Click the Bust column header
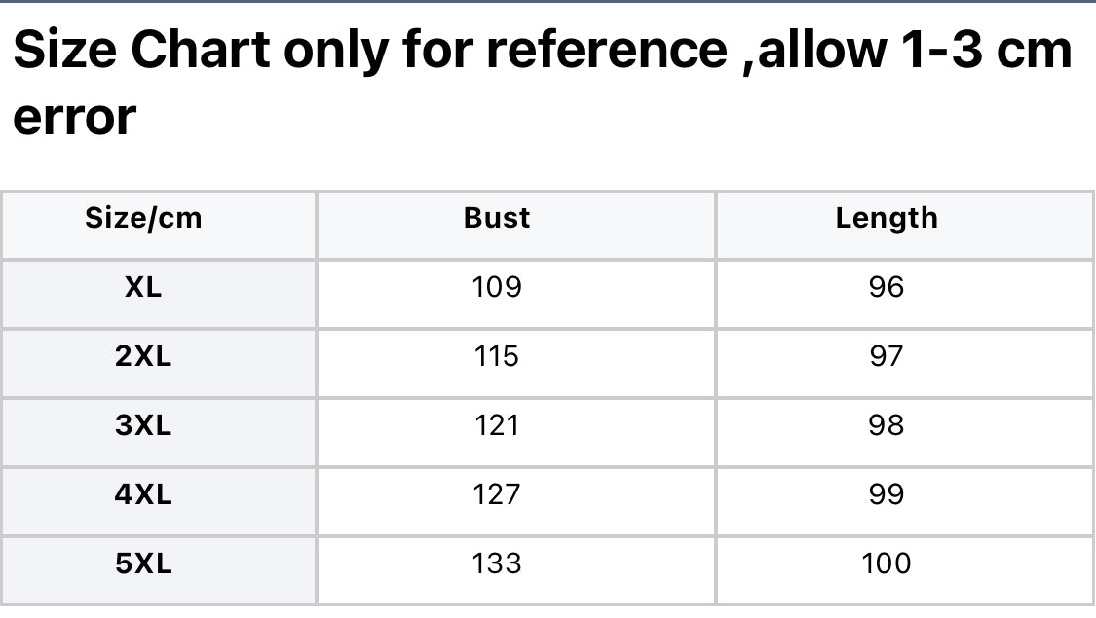 point(497,219)
